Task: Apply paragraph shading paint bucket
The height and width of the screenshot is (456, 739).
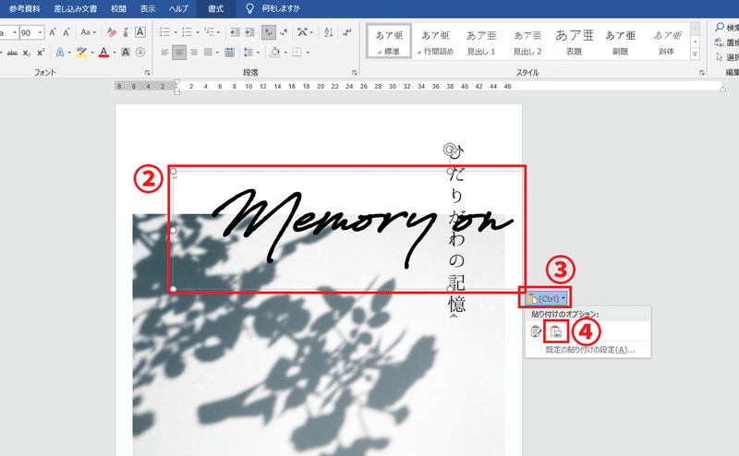Action: point(274,52)
